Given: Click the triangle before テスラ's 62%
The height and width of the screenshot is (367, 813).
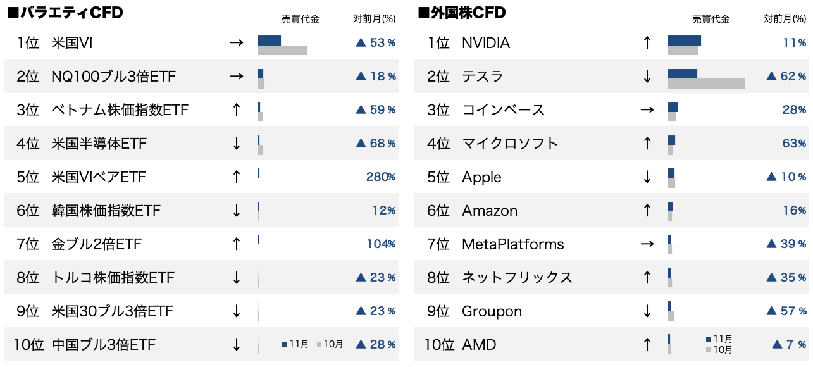Looking at the screenshot, I should click(771, 77).
